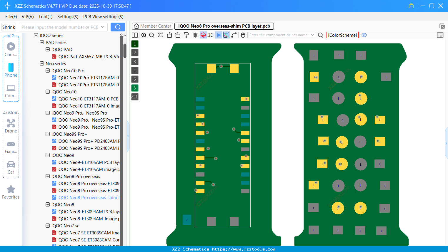Show PCB layer 2
Viewport: 448px width, 252px height.
coord(135,53)
